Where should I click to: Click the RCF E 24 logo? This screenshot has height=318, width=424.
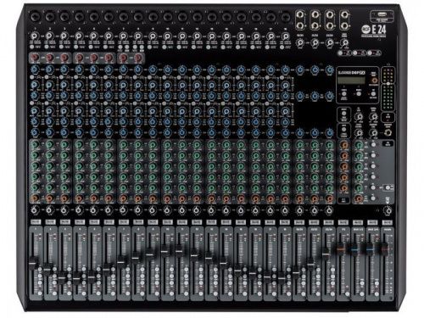(x=374, y=30)
